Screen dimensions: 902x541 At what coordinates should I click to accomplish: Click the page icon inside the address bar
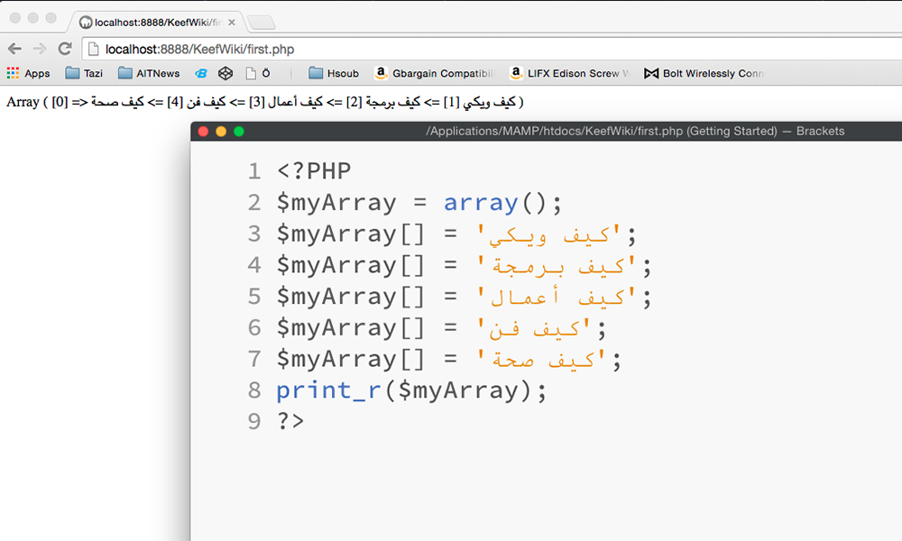tap(91, 50)
